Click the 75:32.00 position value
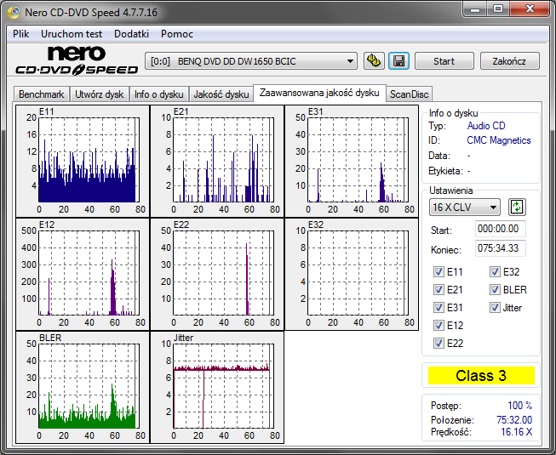This screenshot has height=455, width=556. (x=514, y=420)
